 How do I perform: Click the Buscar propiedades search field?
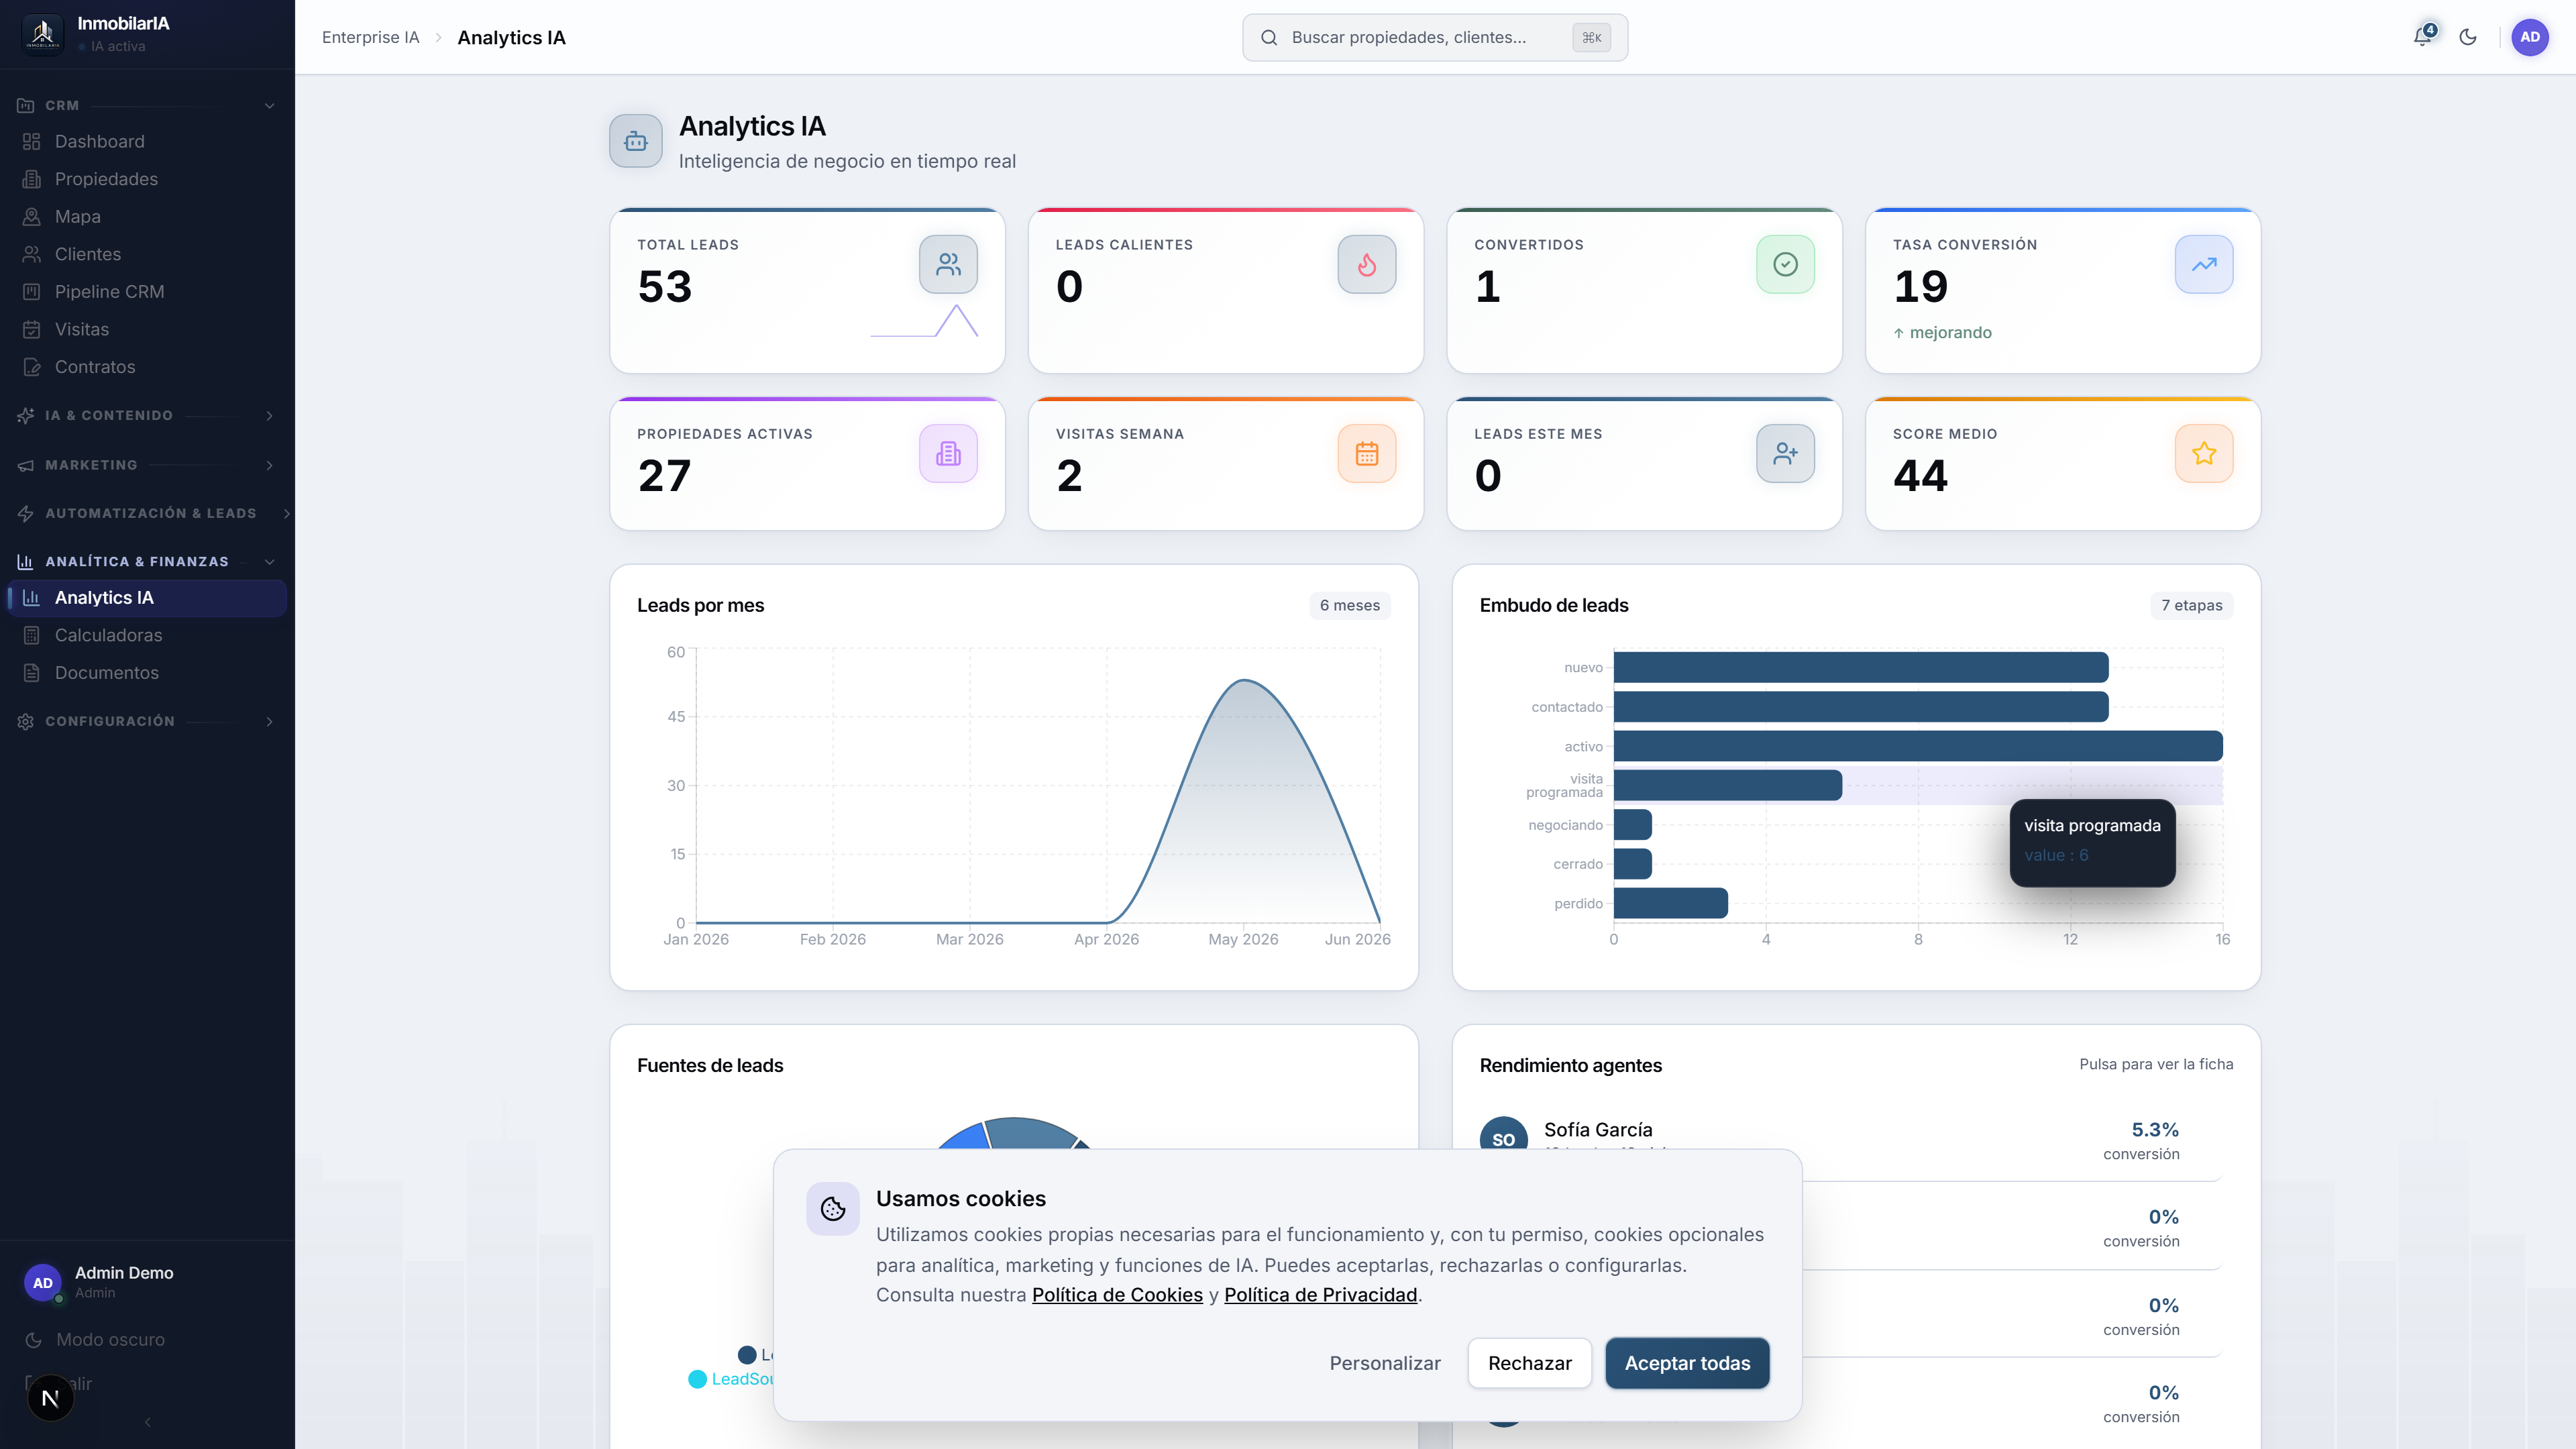point(1435,37)
